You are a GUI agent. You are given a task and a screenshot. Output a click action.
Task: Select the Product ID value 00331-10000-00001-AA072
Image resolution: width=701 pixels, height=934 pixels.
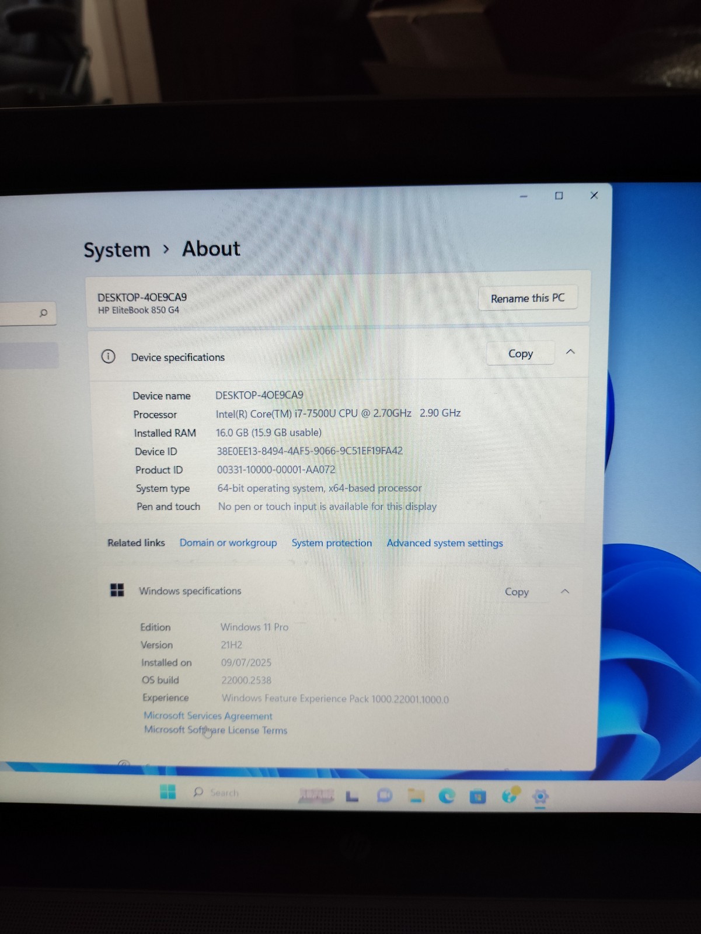(x=276, y=469)
